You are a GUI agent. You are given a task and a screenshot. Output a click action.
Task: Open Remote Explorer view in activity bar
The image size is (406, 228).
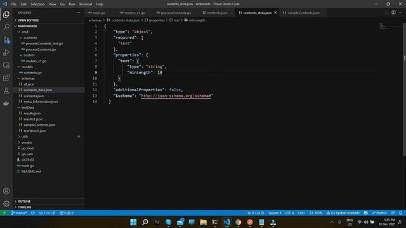coord(6,65)
